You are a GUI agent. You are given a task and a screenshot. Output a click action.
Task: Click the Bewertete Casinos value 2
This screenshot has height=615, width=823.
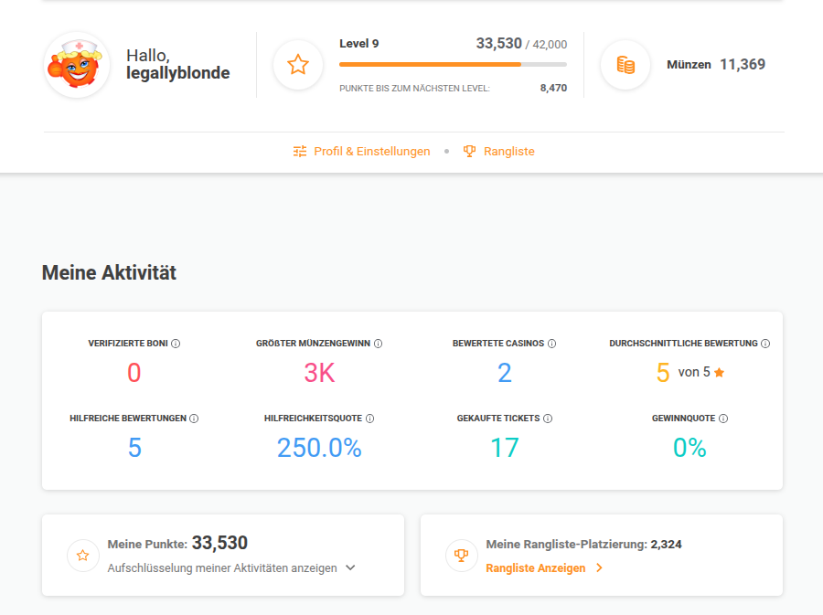coord(505,373)
